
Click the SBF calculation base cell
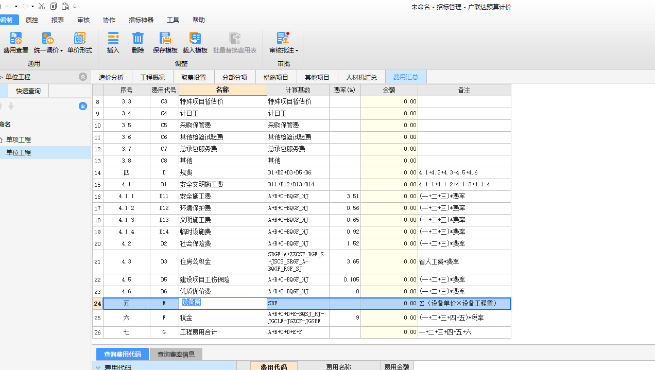pyautogui.click(x=298, y=303)
